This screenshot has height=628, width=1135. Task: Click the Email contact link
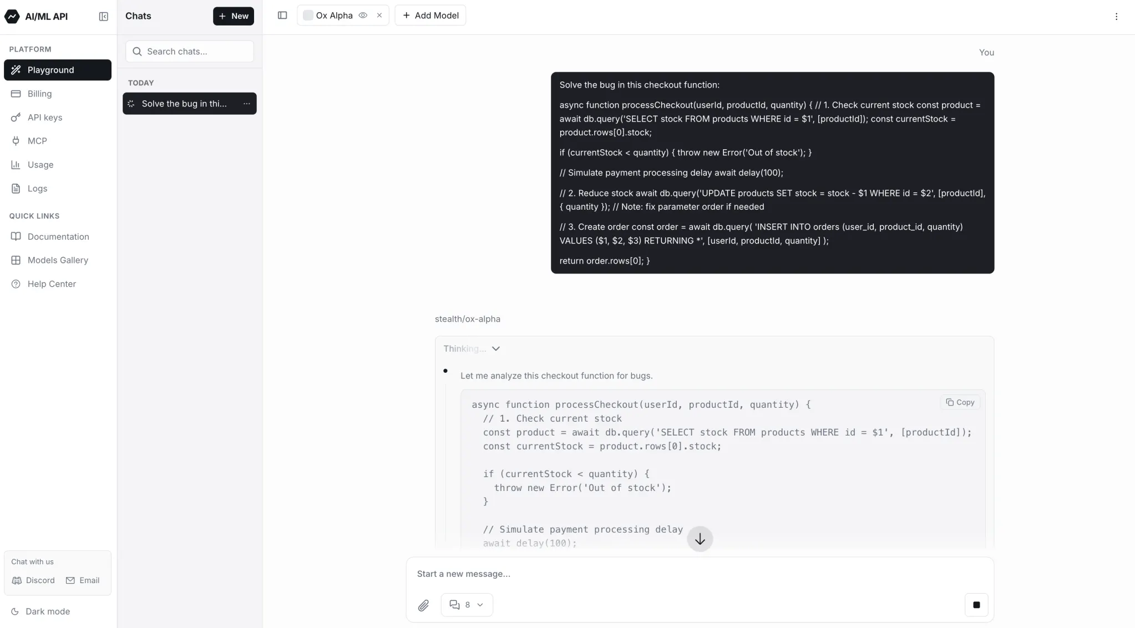[x=83, y=580]
